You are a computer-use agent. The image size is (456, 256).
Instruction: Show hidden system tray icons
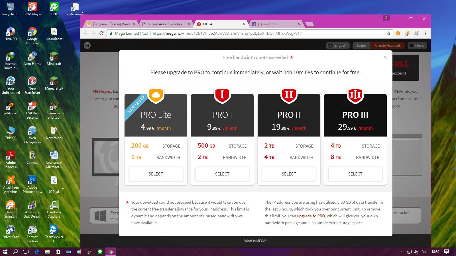tap(402, 252)
